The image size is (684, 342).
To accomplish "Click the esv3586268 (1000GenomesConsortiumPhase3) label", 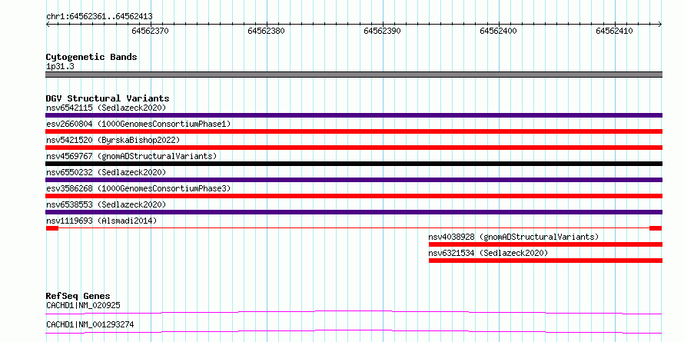I will click(138, 188).
